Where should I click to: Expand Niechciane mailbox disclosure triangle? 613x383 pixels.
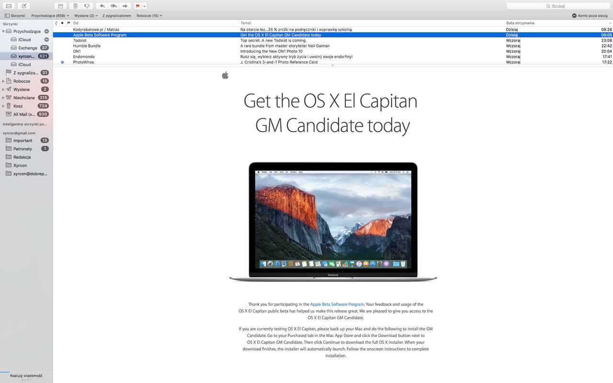3,98
